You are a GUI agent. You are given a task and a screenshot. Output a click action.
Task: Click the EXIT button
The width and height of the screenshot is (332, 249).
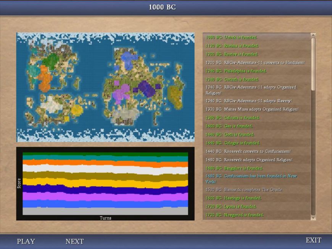point(314,240)
